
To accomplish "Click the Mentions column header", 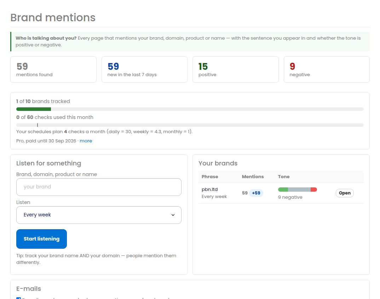I will 253,177.
